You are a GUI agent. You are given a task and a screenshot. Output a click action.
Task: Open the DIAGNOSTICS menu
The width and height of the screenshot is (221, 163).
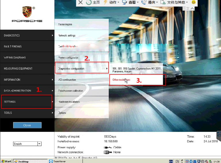click(27, 35)
